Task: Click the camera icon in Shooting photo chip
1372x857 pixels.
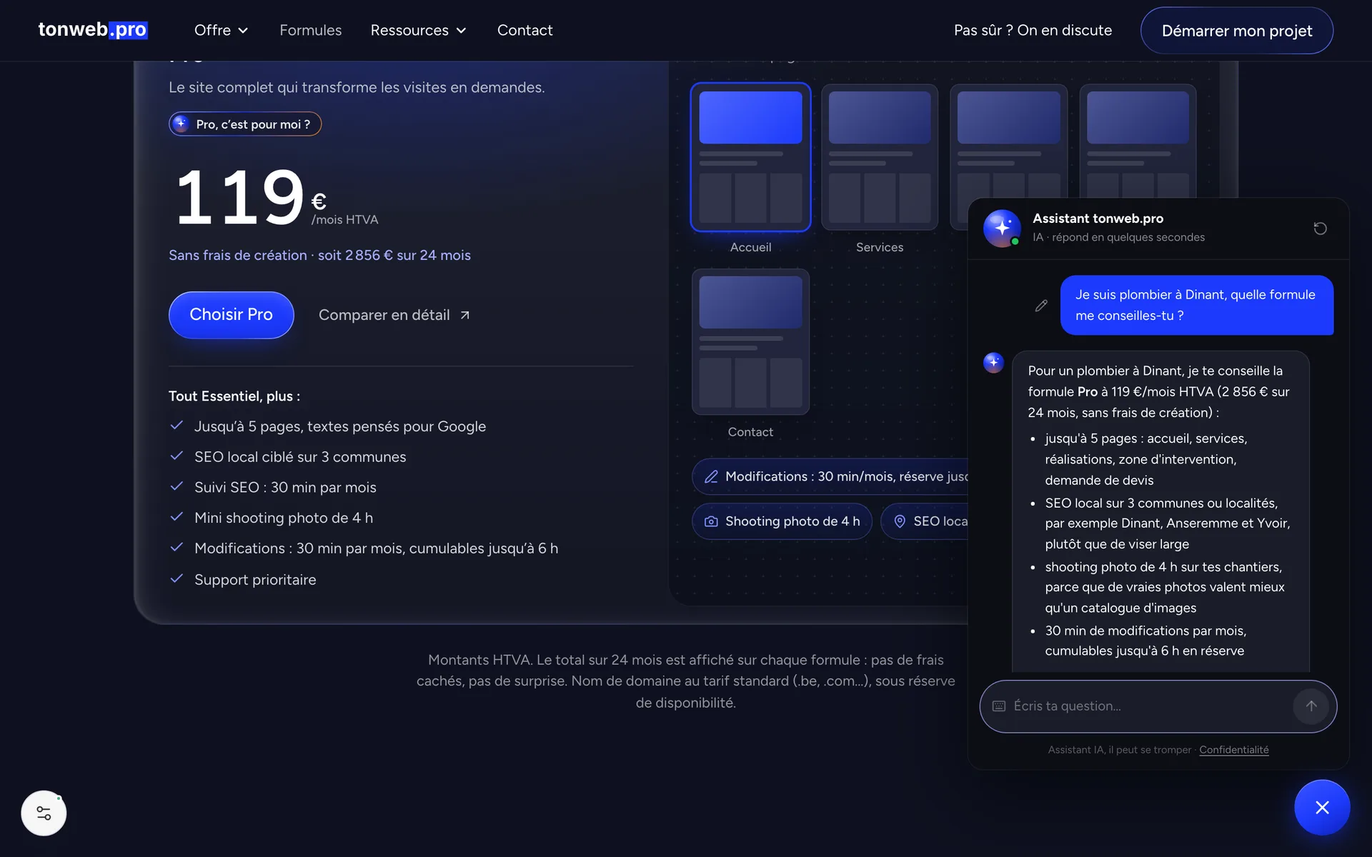Action: [x=711, y=521]
